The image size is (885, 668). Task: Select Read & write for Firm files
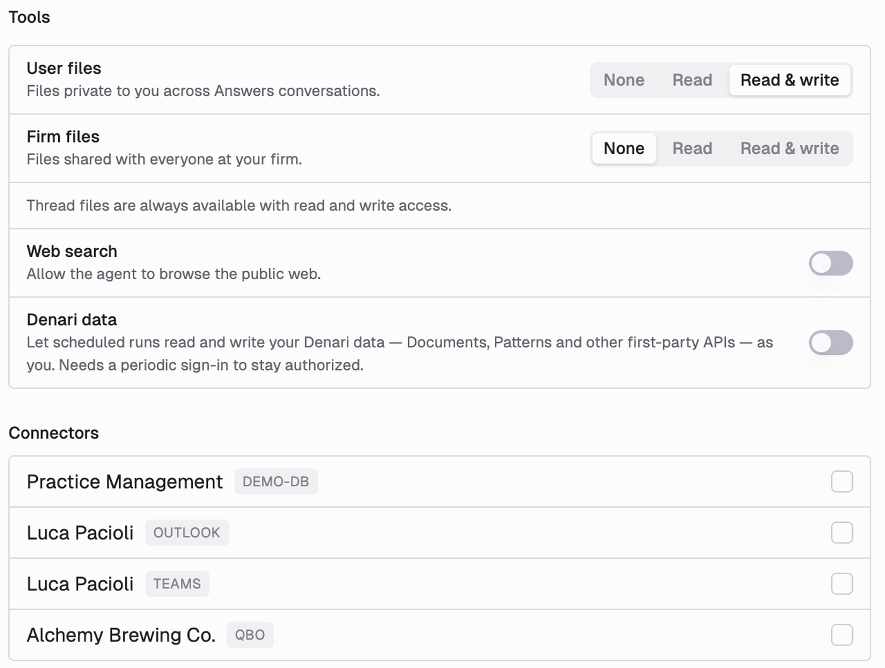click(790, 148)
